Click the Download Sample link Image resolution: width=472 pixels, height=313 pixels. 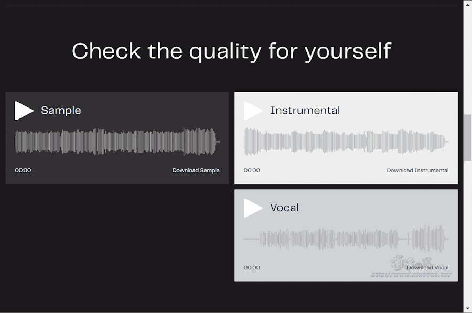click(x=196, y=170)
